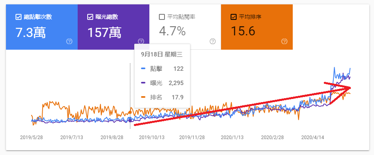This screenshot has width=374, height=155.
Task: Open help icon on 曝光總數 card
Action: [141, 41]
